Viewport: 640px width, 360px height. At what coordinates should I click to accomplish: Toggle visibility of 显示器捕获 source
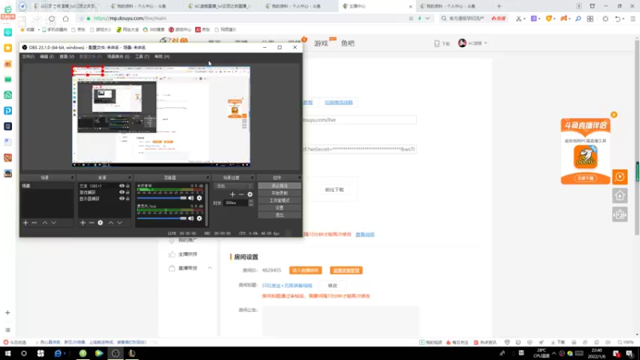pyautogui.click(x=122, y=198)
